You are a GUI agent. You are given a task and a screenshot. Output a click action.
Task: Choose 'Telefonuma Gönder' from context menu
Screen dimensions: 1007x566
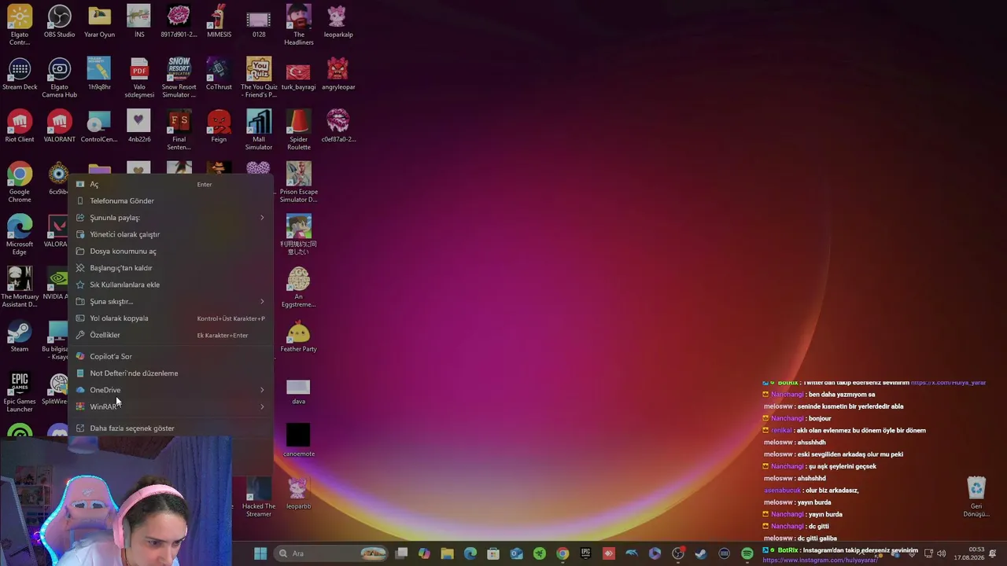(172, 200)
